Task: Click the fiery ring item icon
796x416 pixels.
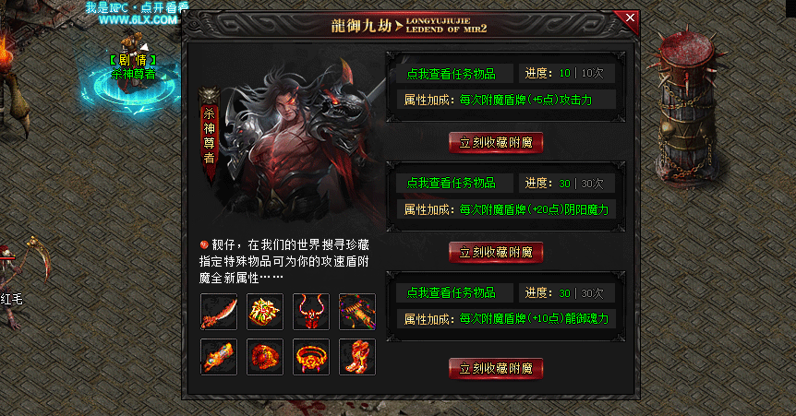Action: pyautogui.click(x=311, y=357)
